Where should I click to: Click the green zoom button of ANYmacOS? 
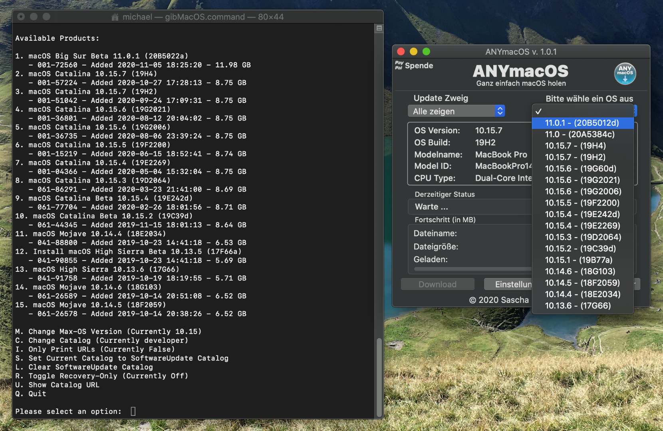(426, 51)
